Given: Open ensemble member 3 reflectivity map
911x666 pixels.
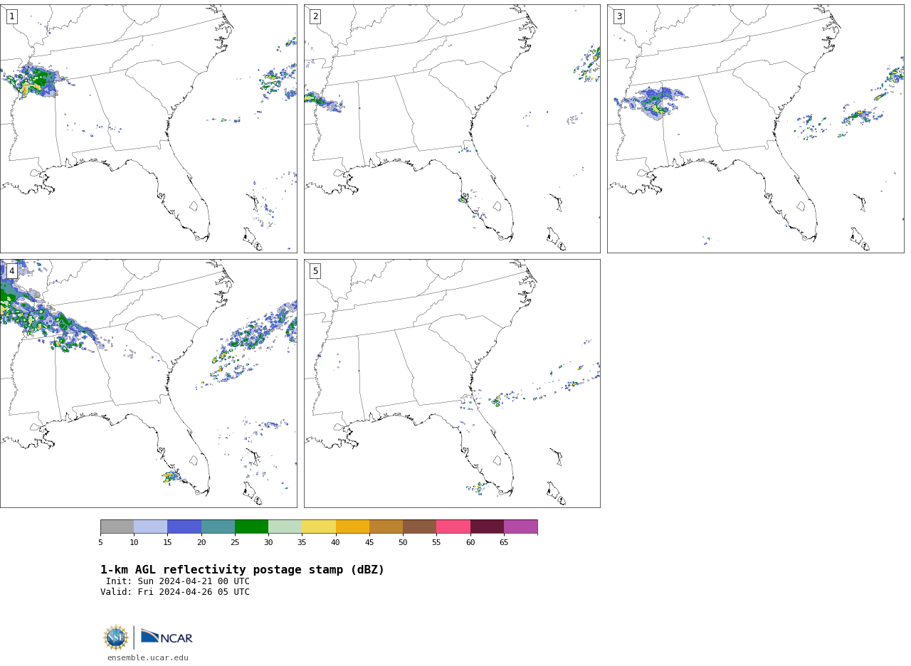Looking at the screenshot, I should pyautogui.click(x=755, y=129).
